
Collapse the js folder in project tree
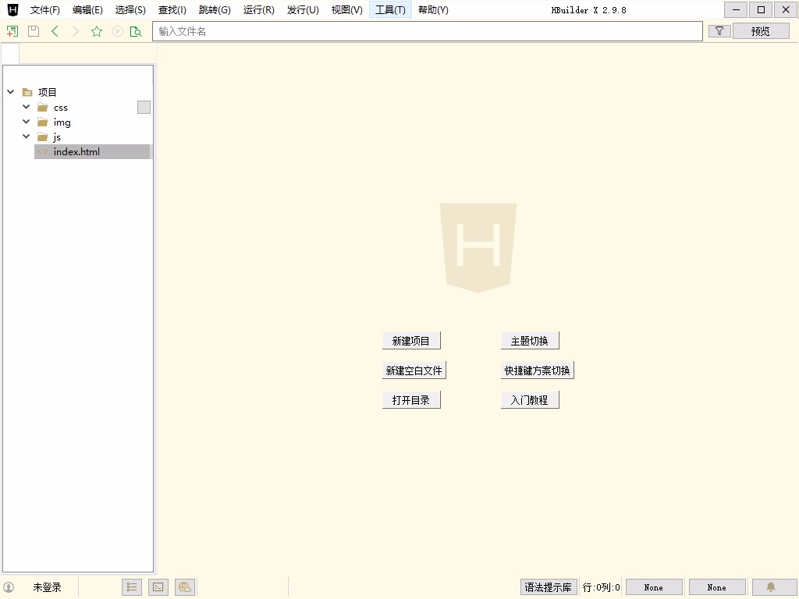(26, 136)
